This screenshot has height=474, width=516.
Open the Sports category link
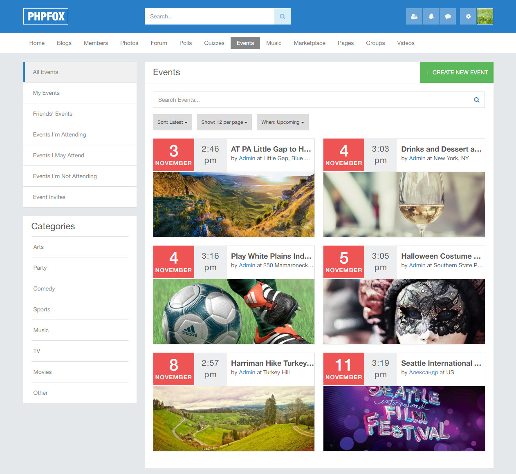(42, 309)
